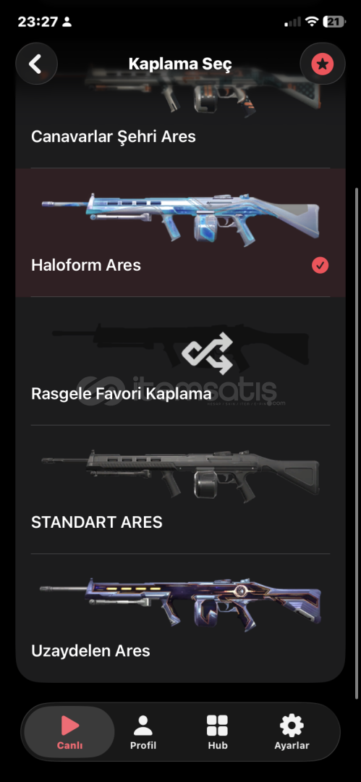Open favorites via the star icon

coord(323,64)
